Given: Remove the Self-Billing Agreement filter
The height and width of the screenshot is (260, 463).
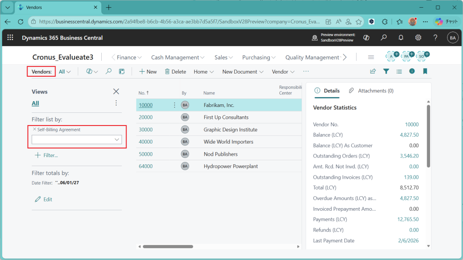Looking at the screenshot, I should click(34, 130).
